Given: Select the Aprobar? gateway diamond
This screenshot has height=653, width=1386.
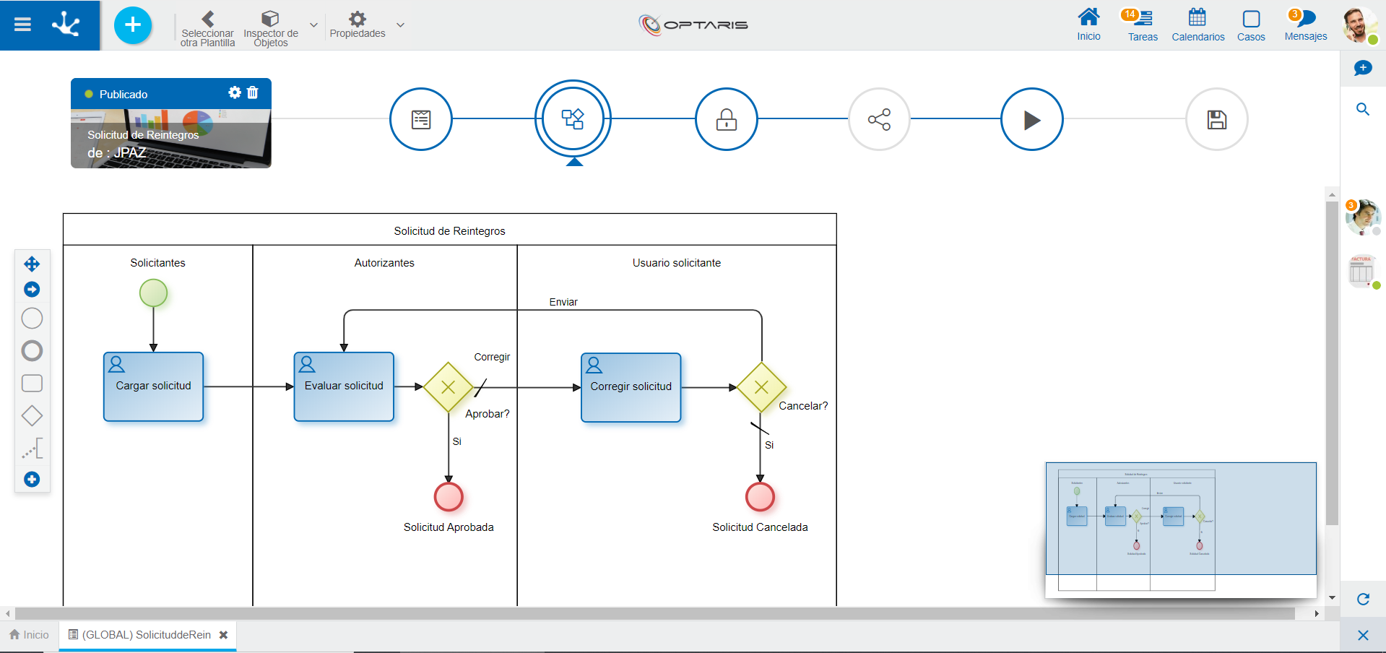Looking at the screenshot, I should [448, 387].
